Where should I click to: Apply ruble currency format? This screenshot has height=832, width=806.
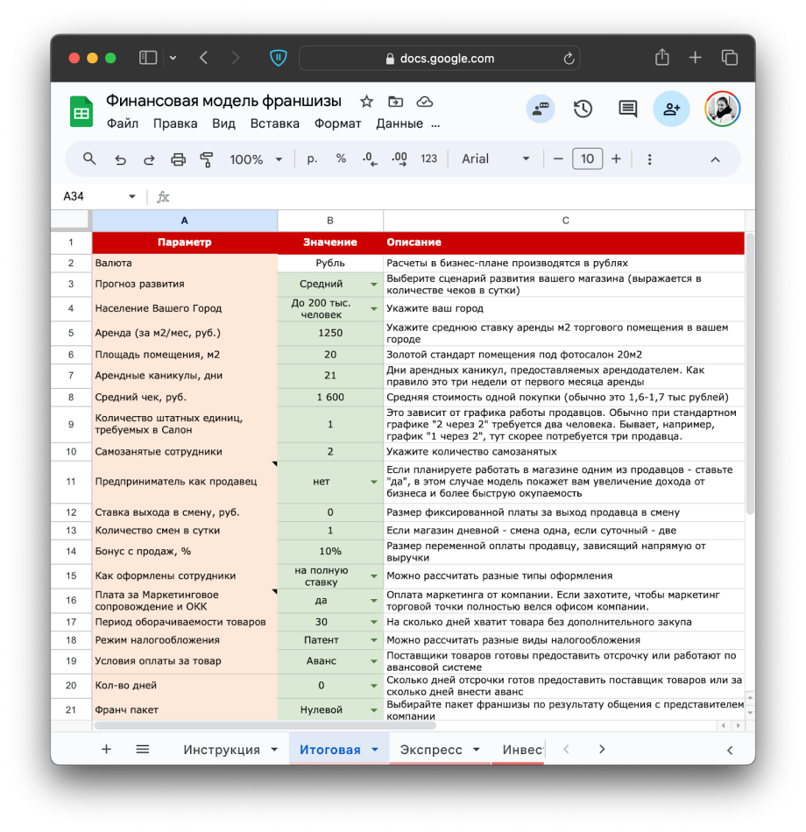(312, 159)
